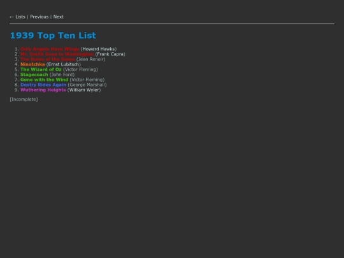Click director name George Marshall

tap(87, 85)
